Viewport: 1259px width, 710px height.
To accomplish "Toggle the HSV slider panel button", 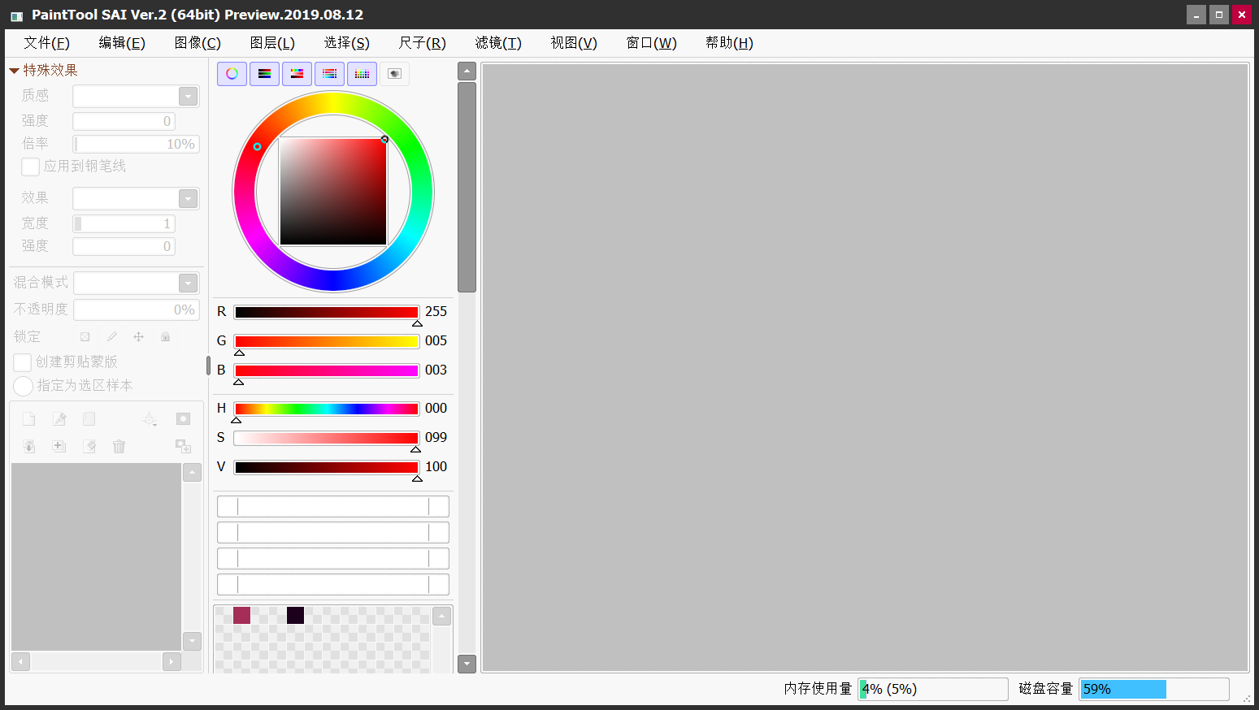I will [x=297, y=74].
